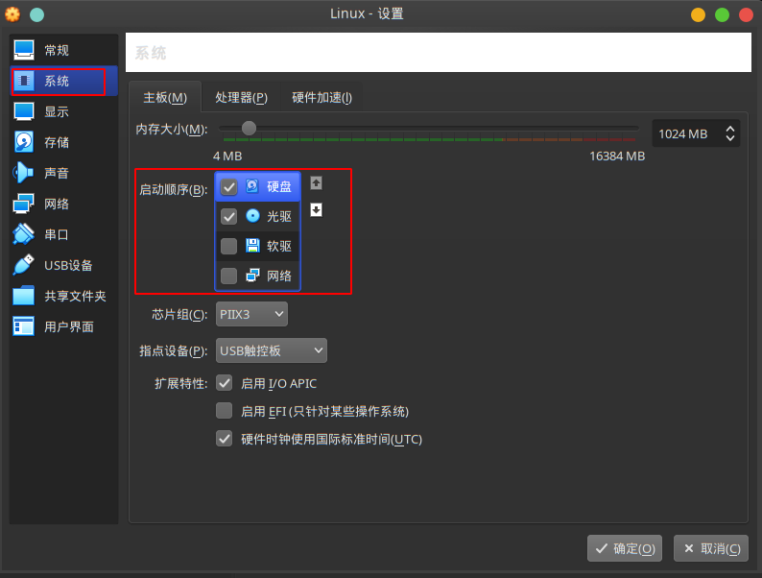Decrease memory with spinbox down arrow
This screenshot has height=578, width=762.
[730, 138]
